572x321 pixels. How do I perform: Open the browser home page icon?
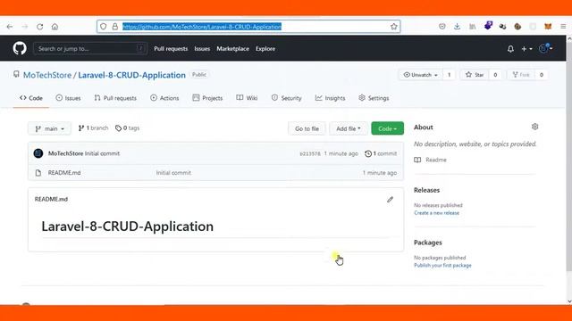[x=55, y=27]
